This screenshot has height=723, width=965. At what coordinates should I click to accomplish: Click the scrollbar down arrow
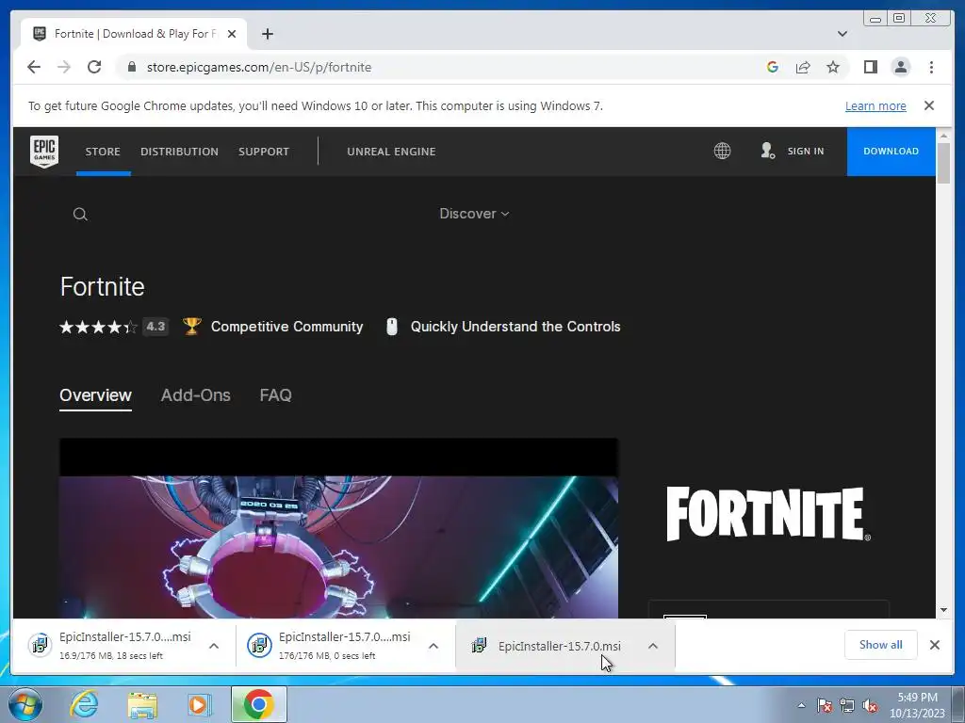point(943,610)
